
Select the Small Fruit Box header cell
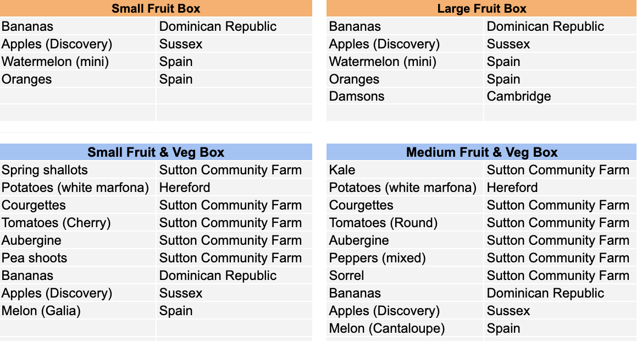click(x=156, y=8)
